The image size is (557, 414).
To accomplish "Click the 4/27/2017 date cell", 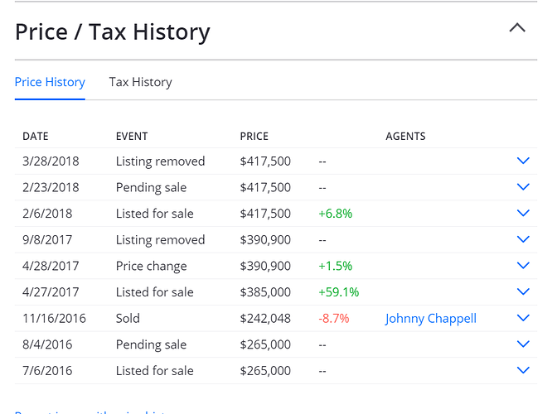I will (x=51, y=292).
